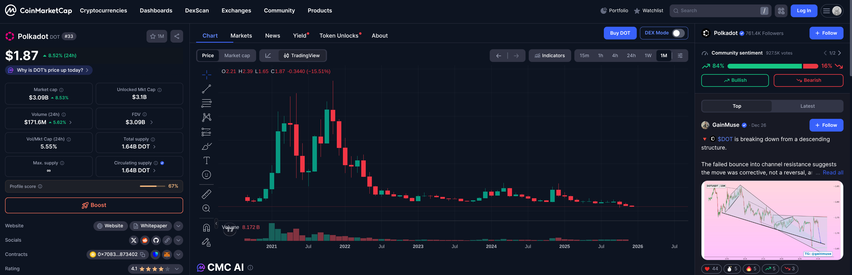Open chart settings sliders icon
The image size is (852, 275).
pos(680,55)
